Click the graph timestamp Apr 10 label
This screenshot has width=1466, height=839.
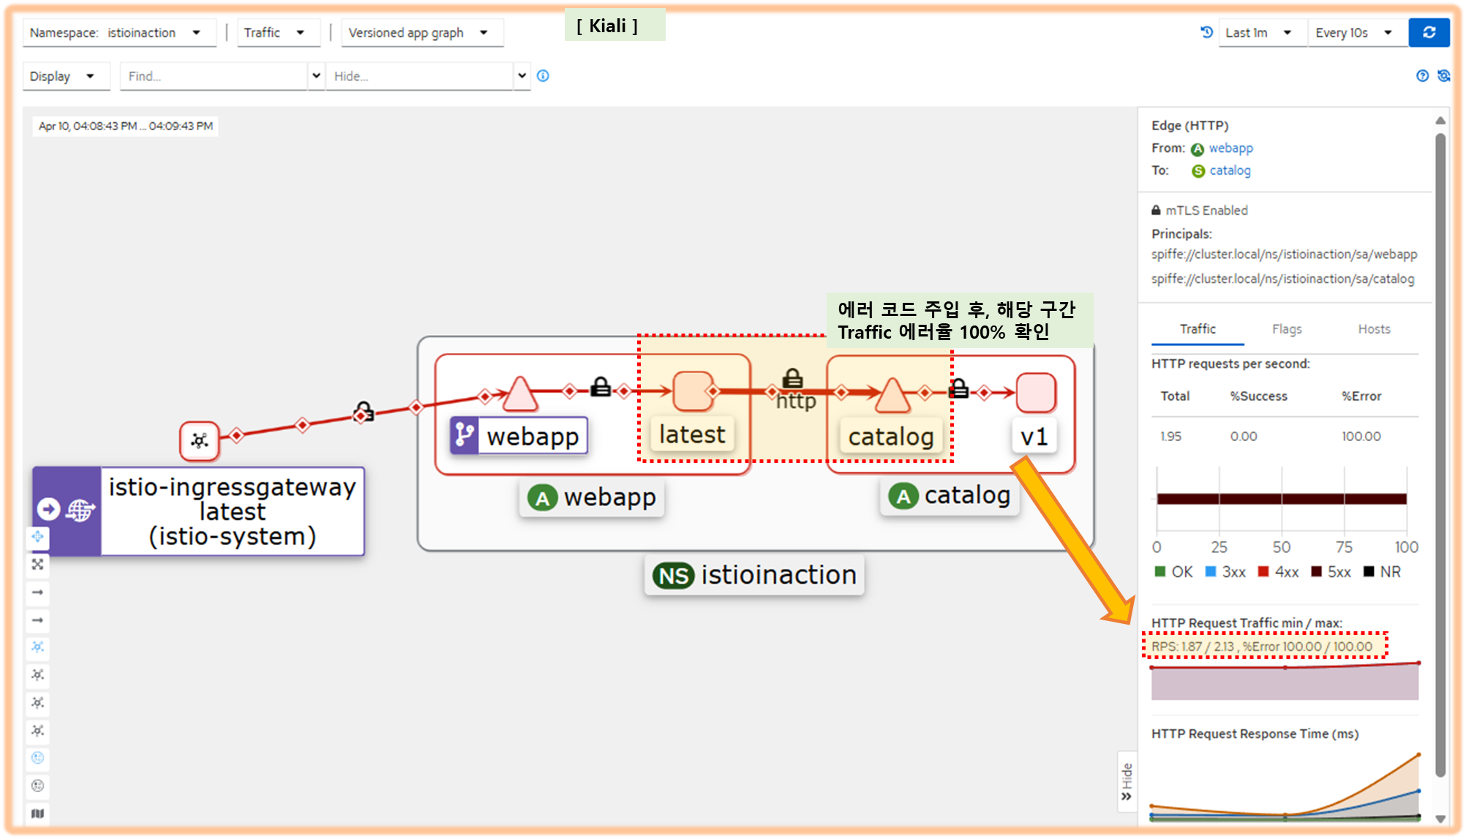tap(125, 126)
